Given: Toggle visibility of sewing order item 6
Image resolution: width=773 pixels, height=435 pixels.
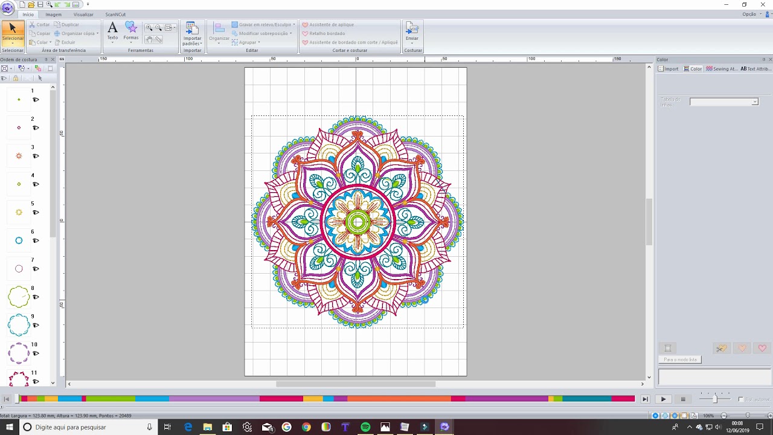Looking at the screenshot, I should click(36, 240).
